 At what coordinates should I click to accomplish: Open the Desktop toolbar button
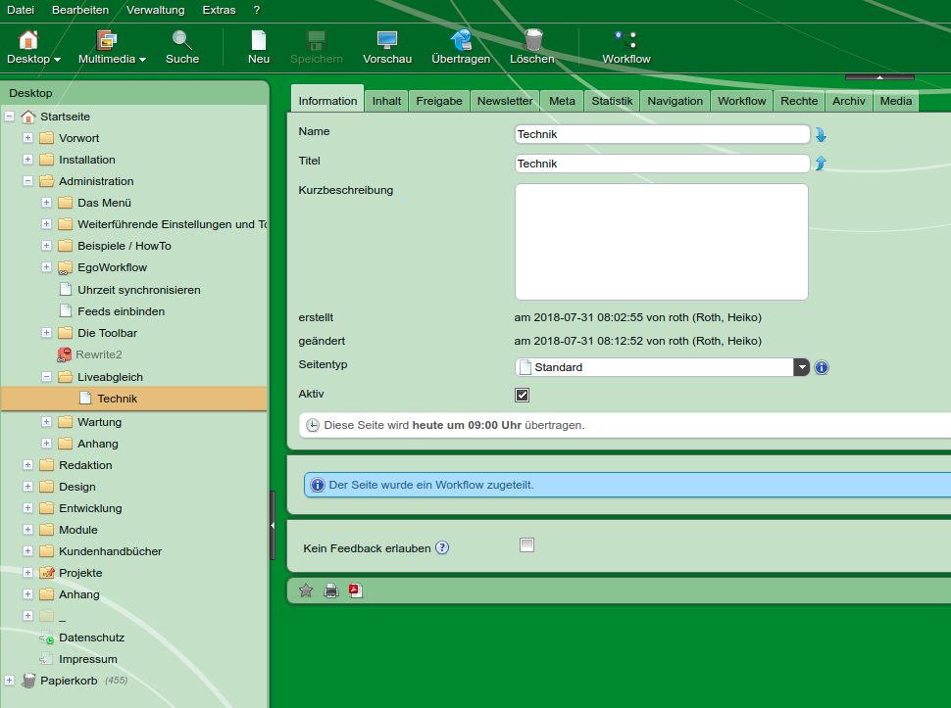(33, 48)
